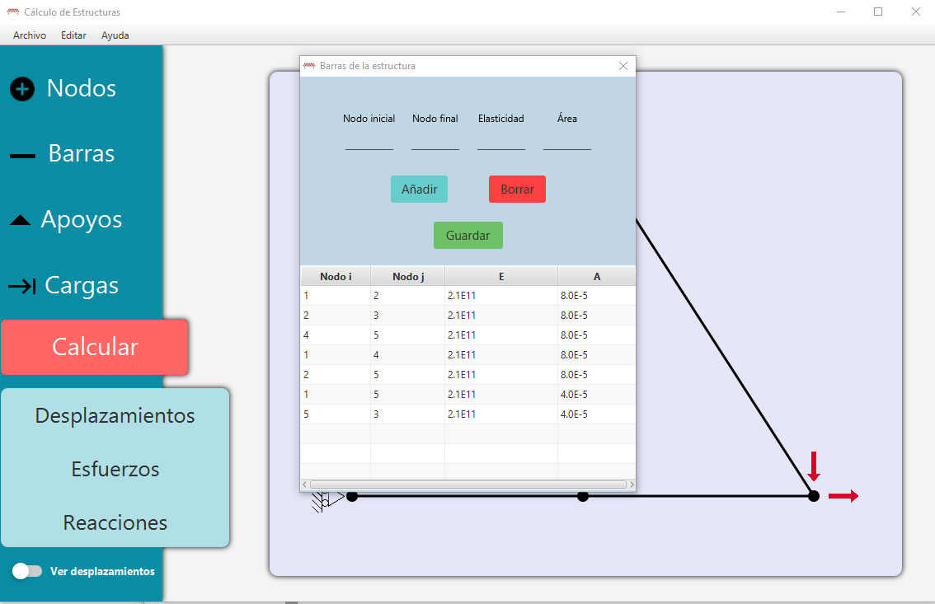
Task: Click the Añadir button
Action: [419, 189]
